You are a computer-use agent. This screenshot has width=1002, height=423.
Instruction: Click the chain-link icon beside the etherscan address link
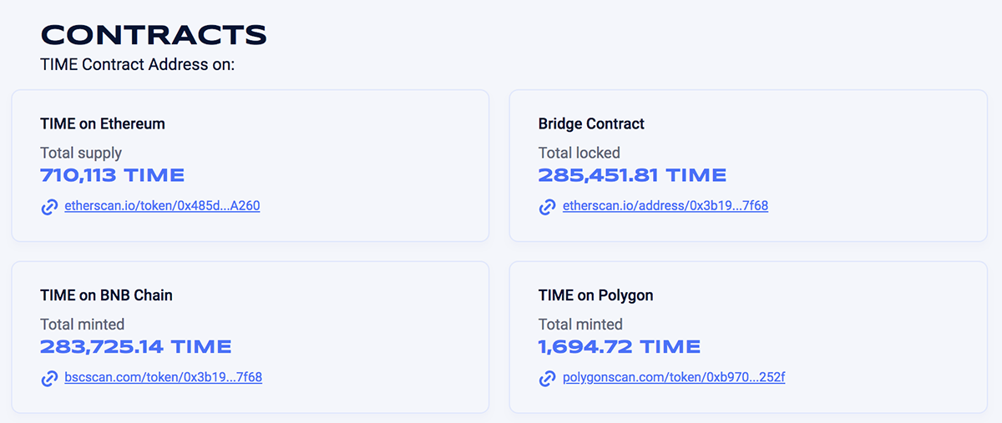[548, 206]
